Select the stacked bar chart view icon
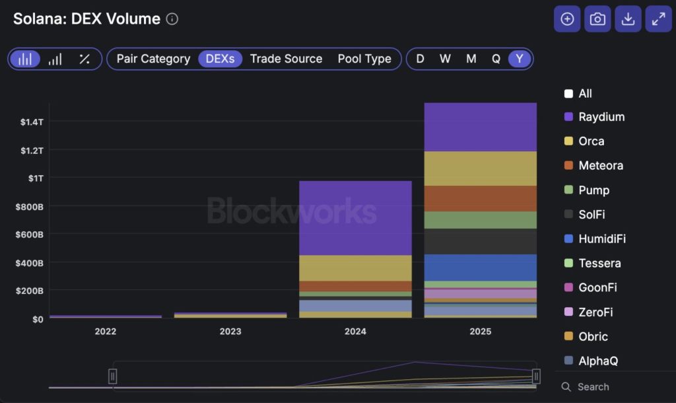676x403 pixels. tap(25, 59)
